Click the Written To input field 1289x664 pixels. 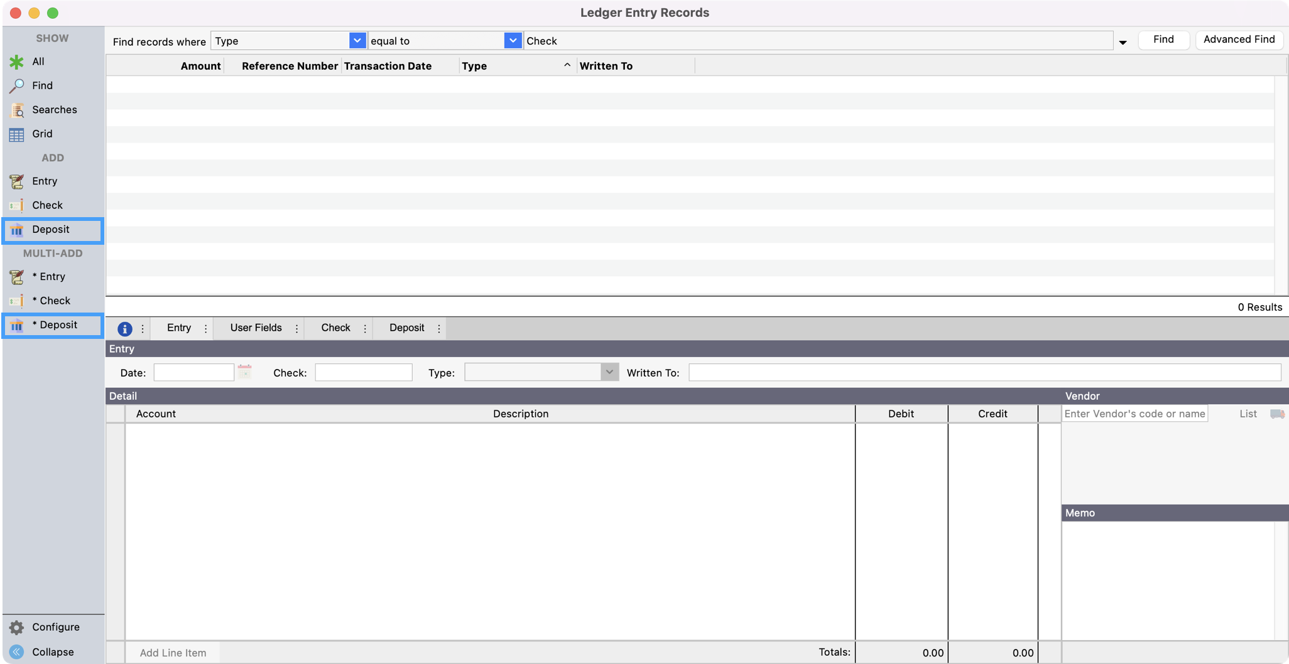coord(984,372)
